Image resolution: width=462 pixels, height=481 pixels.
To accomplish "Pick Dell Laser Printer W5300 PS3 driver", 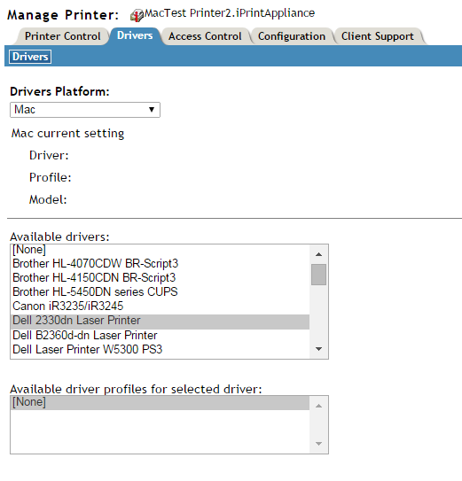I will coord(160,349).
